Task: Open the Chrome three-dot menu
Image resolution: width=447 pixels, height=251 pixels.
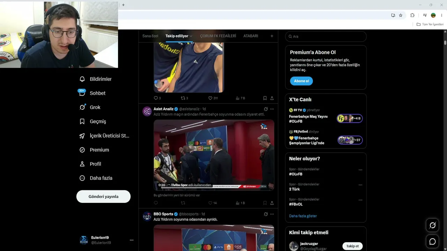Action: tap(442, 15)
